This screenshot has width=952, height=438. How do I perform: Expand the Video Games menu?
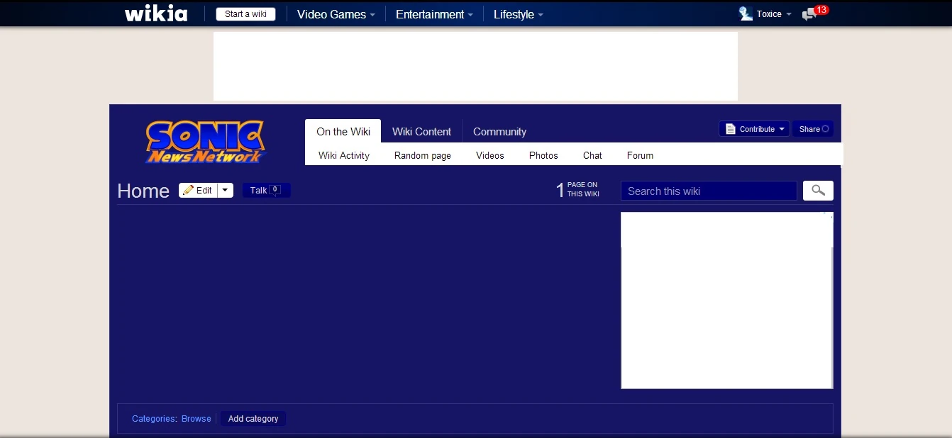coord(336,14)
